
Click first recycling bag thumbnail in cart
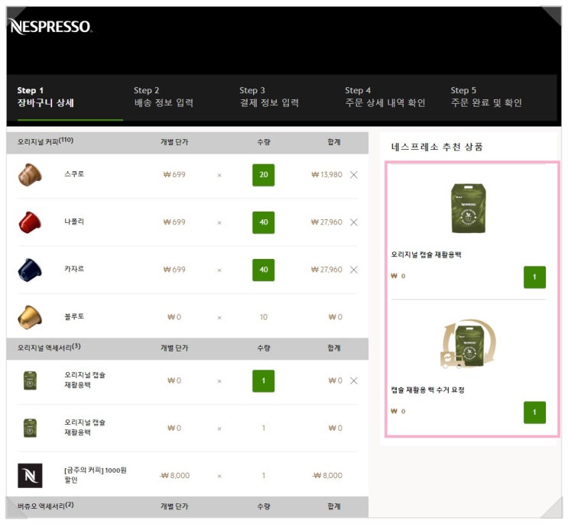[x=30, y=380]
